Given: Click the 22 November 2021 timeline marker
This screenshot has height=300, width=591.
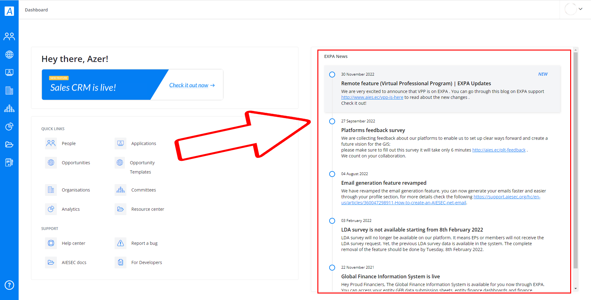Looking at the screenshot, I should [x=332, y=267].
